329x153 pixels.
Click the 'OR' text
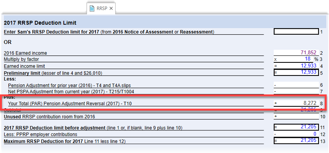tap(8, 42)
